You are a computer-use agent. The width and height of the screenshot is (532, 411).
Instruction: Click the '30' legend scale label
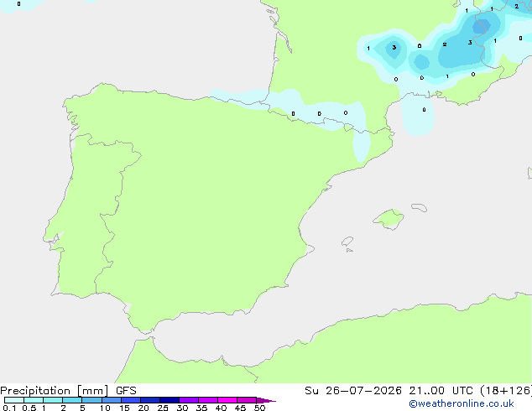(182, 408)
